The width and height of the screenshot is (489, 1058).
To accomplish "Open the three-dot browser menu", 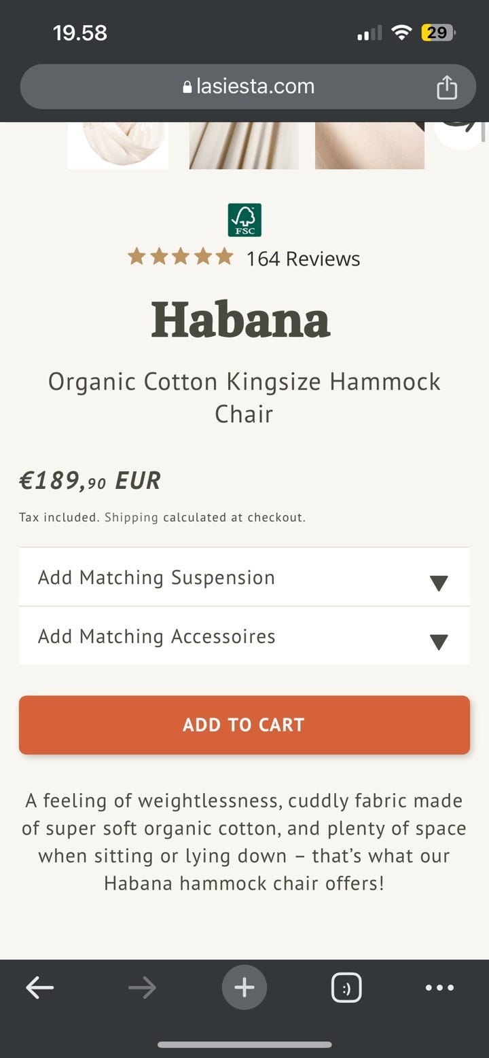I will [439, 987].
